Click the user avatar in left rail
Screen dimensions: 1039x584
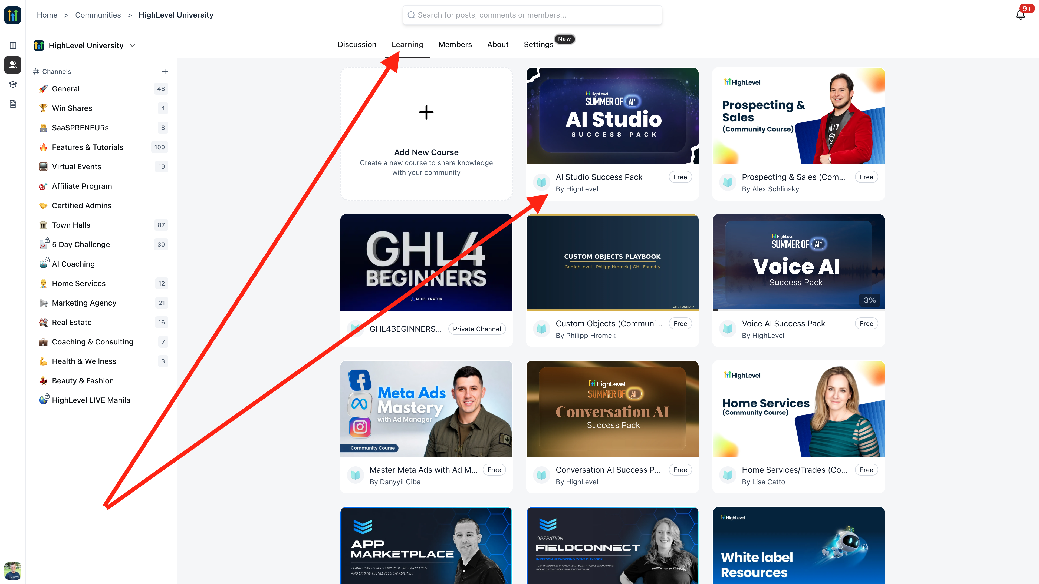click(x=12, y=571)
